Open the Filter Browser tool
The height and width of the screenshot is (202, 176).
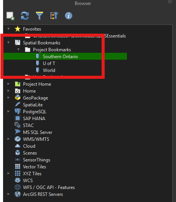tap(39, 16)
